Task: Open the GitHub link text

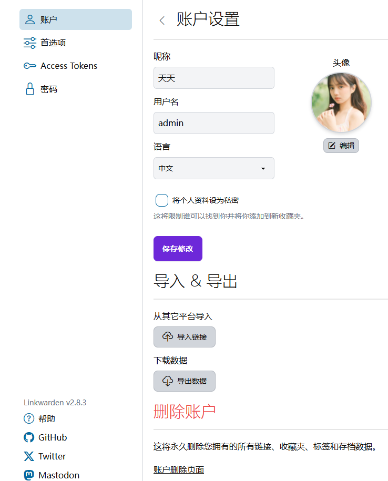Action: click(x=53, y=437)
